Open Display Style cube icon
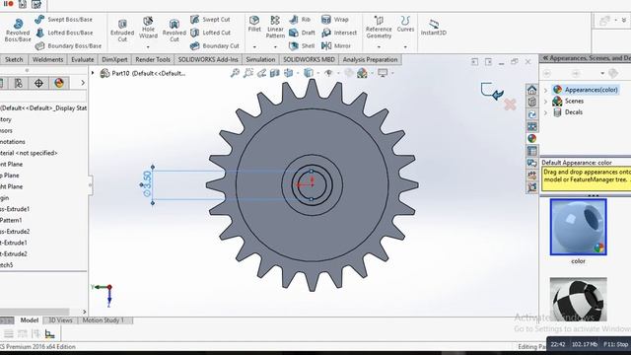Image resolution: width=631 pixels, height=355 pixels. pyautogui.click(x=309, y=73)
